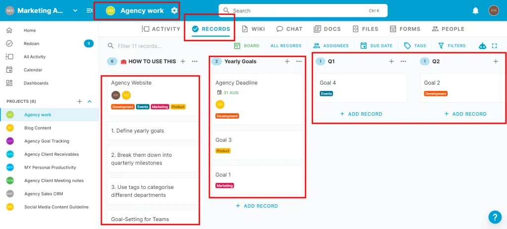Click the Marketing tag on Goal 1
This screenshot has width=507, height=229.
(x=224, y=185)
